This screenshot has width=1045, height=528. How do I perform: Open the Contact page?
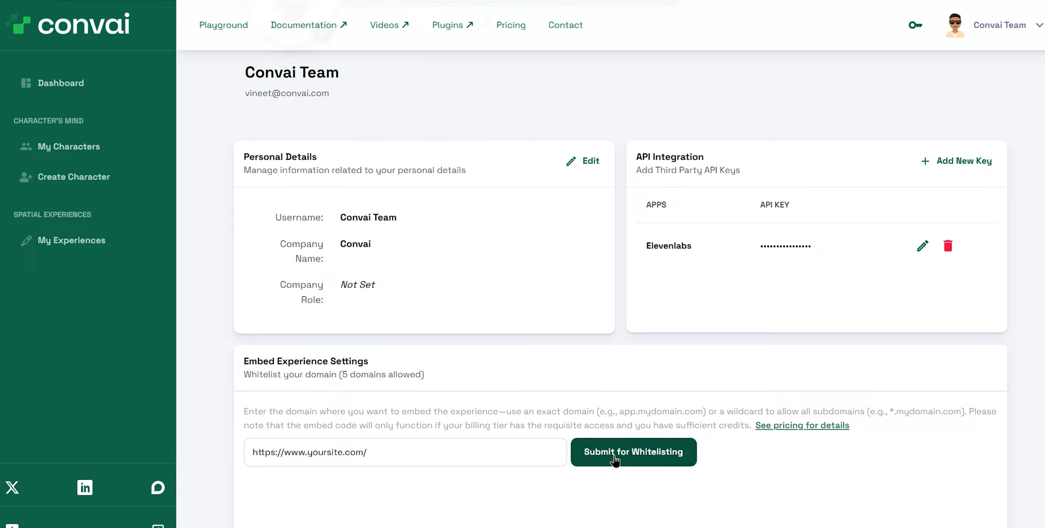pos(565,25)
